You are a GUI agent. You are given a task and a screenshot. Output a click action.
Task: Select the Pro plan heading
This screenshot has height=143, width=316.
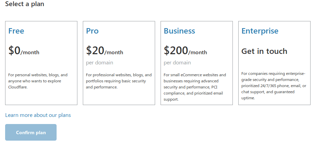point(92,31)
